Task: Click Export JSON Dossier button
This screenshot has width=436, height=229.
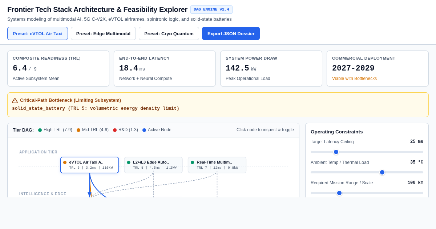Action: (231, 33)
